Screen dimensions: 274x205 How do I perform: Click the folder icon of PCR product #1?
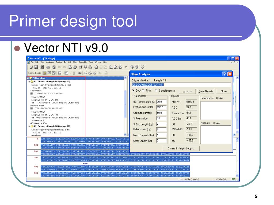(x=32, y=81)
